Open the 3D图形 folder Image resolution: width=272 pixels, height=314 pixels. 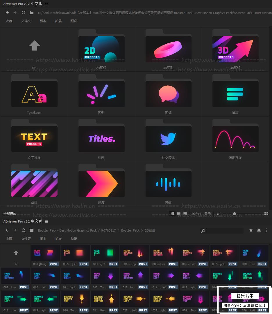[169, 49]
